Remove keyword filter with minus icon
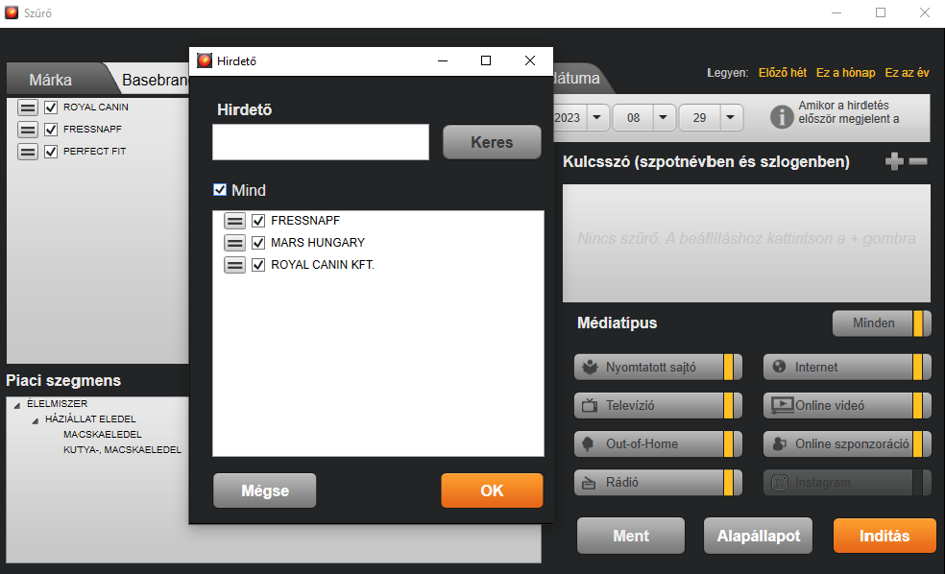The width and height of the screenshot is (945, 574). point(918,161)
